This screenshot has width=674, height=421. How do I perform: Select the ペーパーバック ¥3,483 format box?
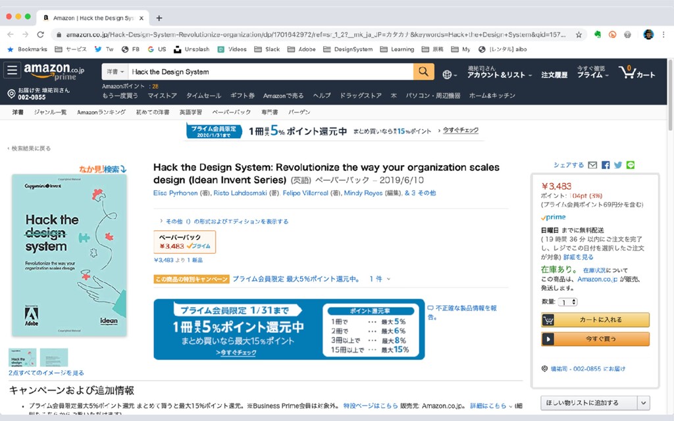pos(185,242)
